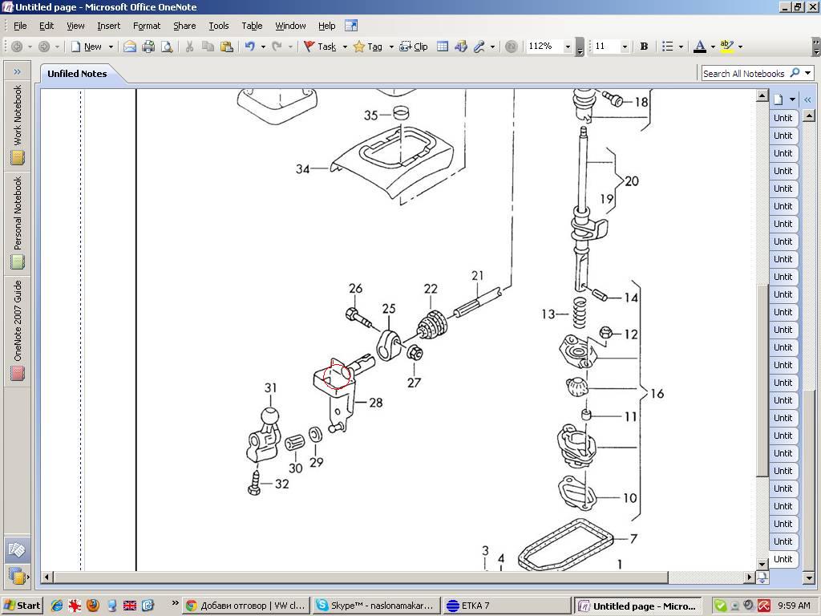The height and width of the screenshot is (616, 821).
Task: Click the Screen Clip button
Action: point(414,47)
